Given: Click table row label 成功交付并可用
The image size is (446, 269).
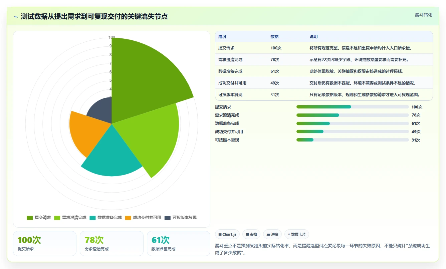Looking at the screenshot, I should coord(232,83).
